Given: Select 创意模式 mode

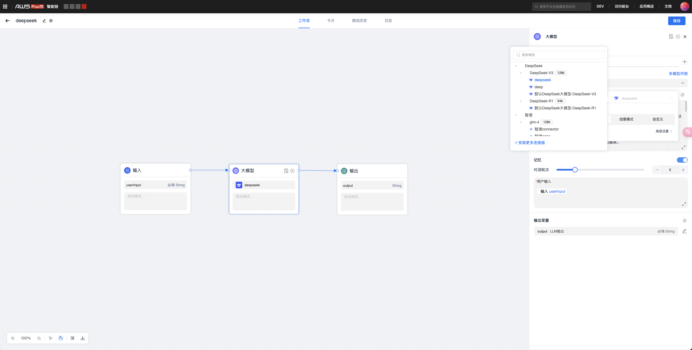Looking at the screenshot, I should pyautogui.click(x=626, y=119).
